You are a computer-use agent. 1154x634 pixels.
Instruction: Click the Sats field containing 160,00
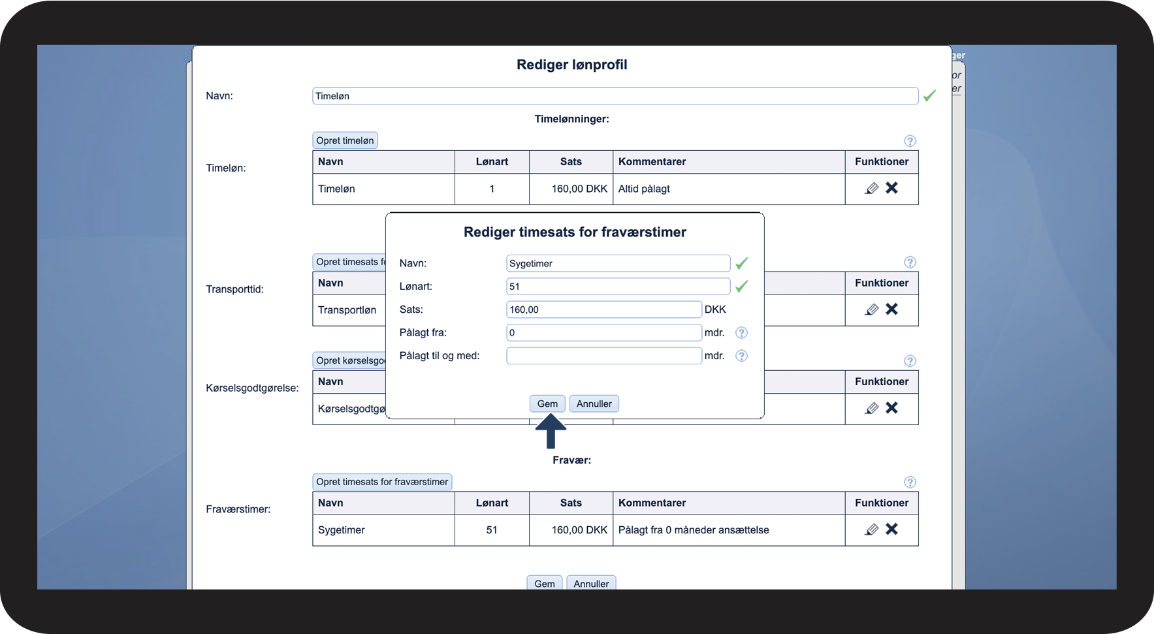pyautogui.click(x=603, y=309)
